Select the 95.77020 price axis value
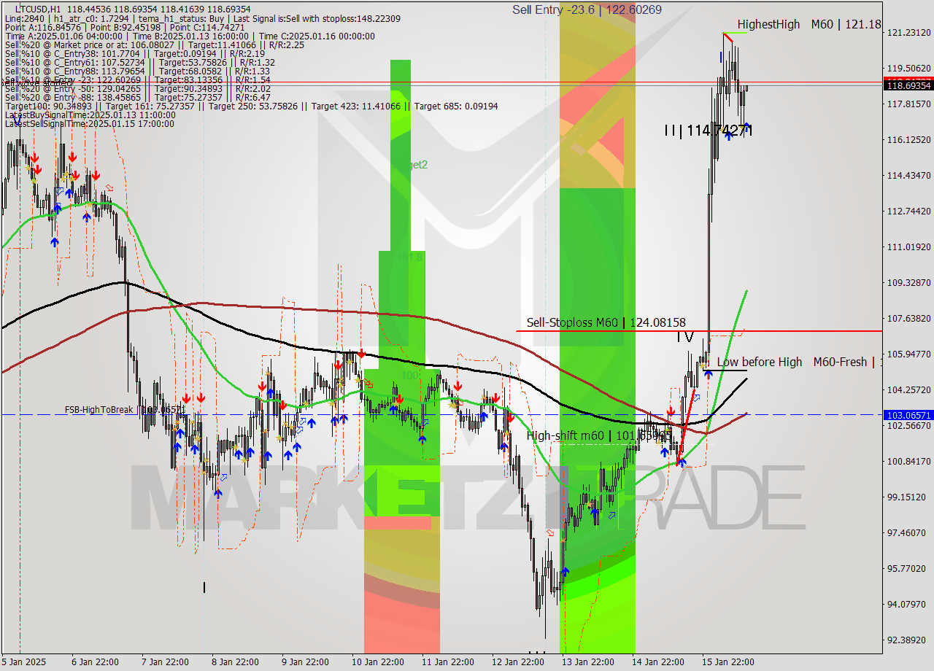Screen dimensions: 934x671 click(908, 568)
